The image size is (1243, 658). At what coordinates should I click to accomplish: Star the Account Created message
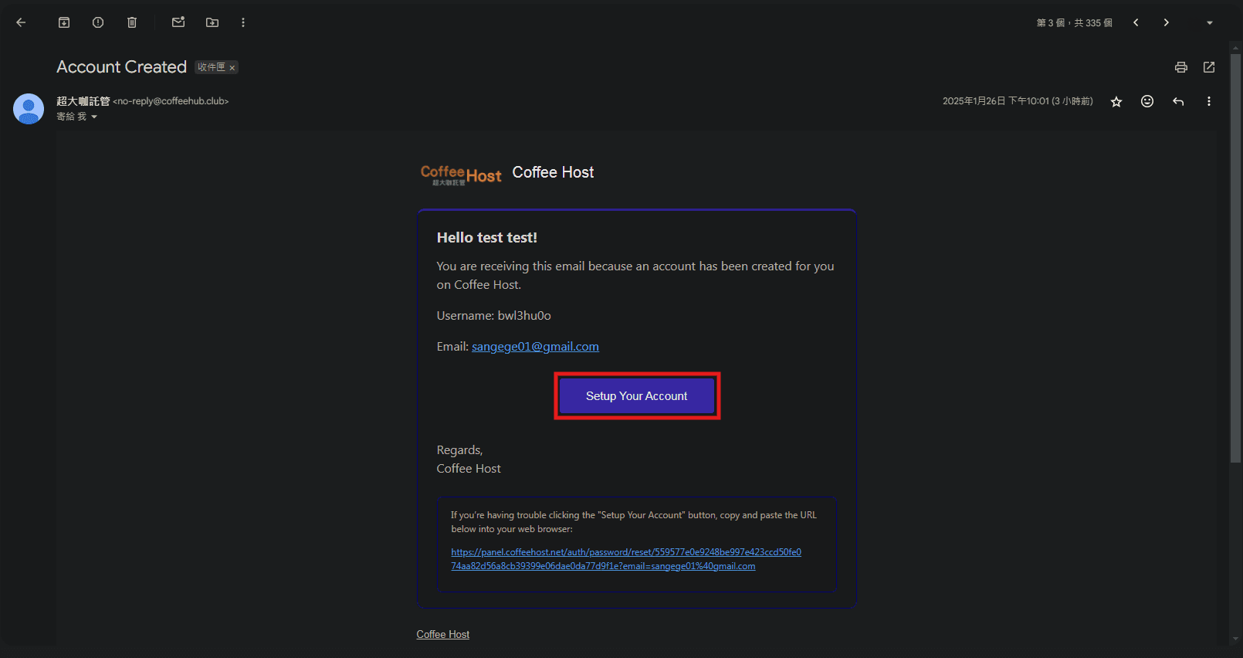(x=1116, y=102)
